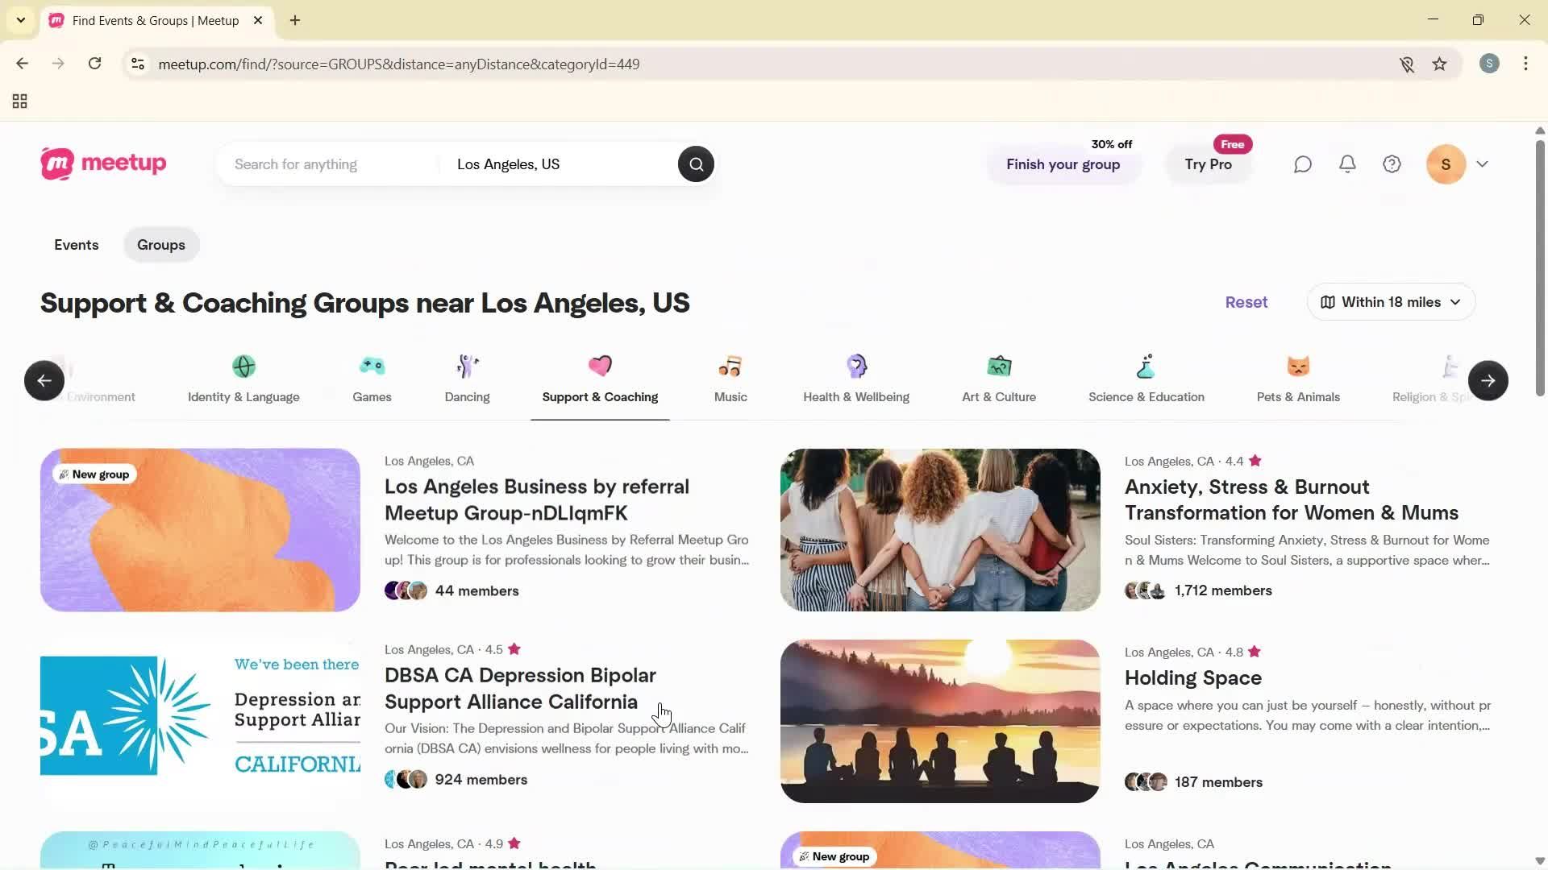Viewport: 1548px width, 870px height.
Task: Open the messages chat icon
Action: click(x=1303, y=164)
